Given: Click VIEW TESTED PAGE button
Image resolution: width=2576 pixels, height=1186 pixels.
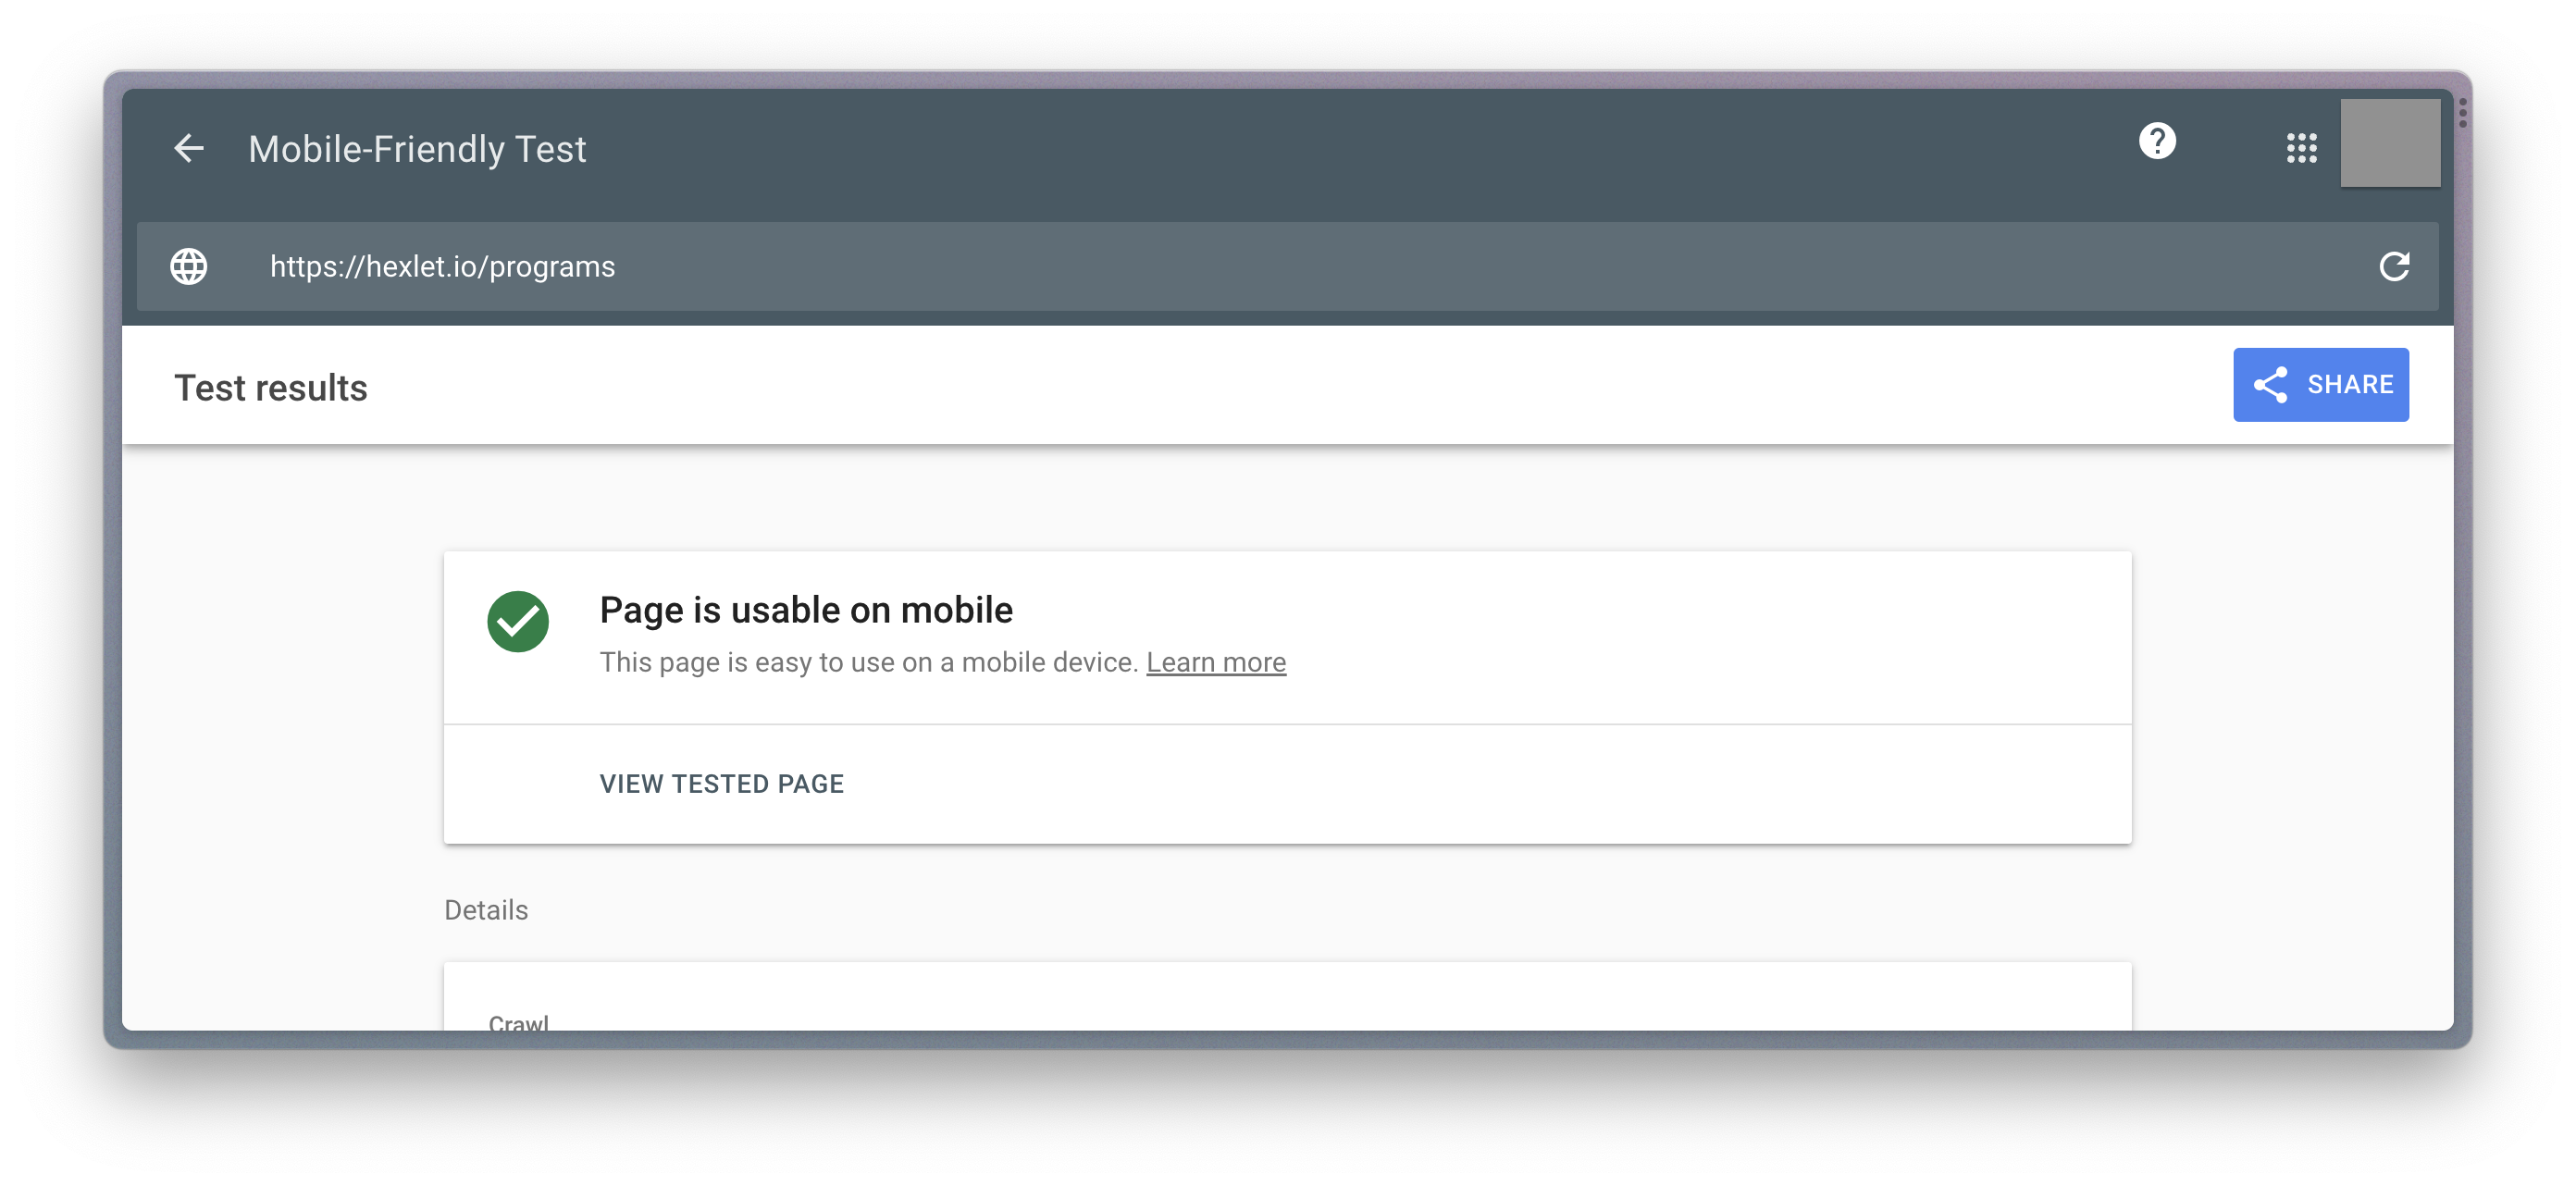Looking at the screenshot, I should [x=721, y=784].
